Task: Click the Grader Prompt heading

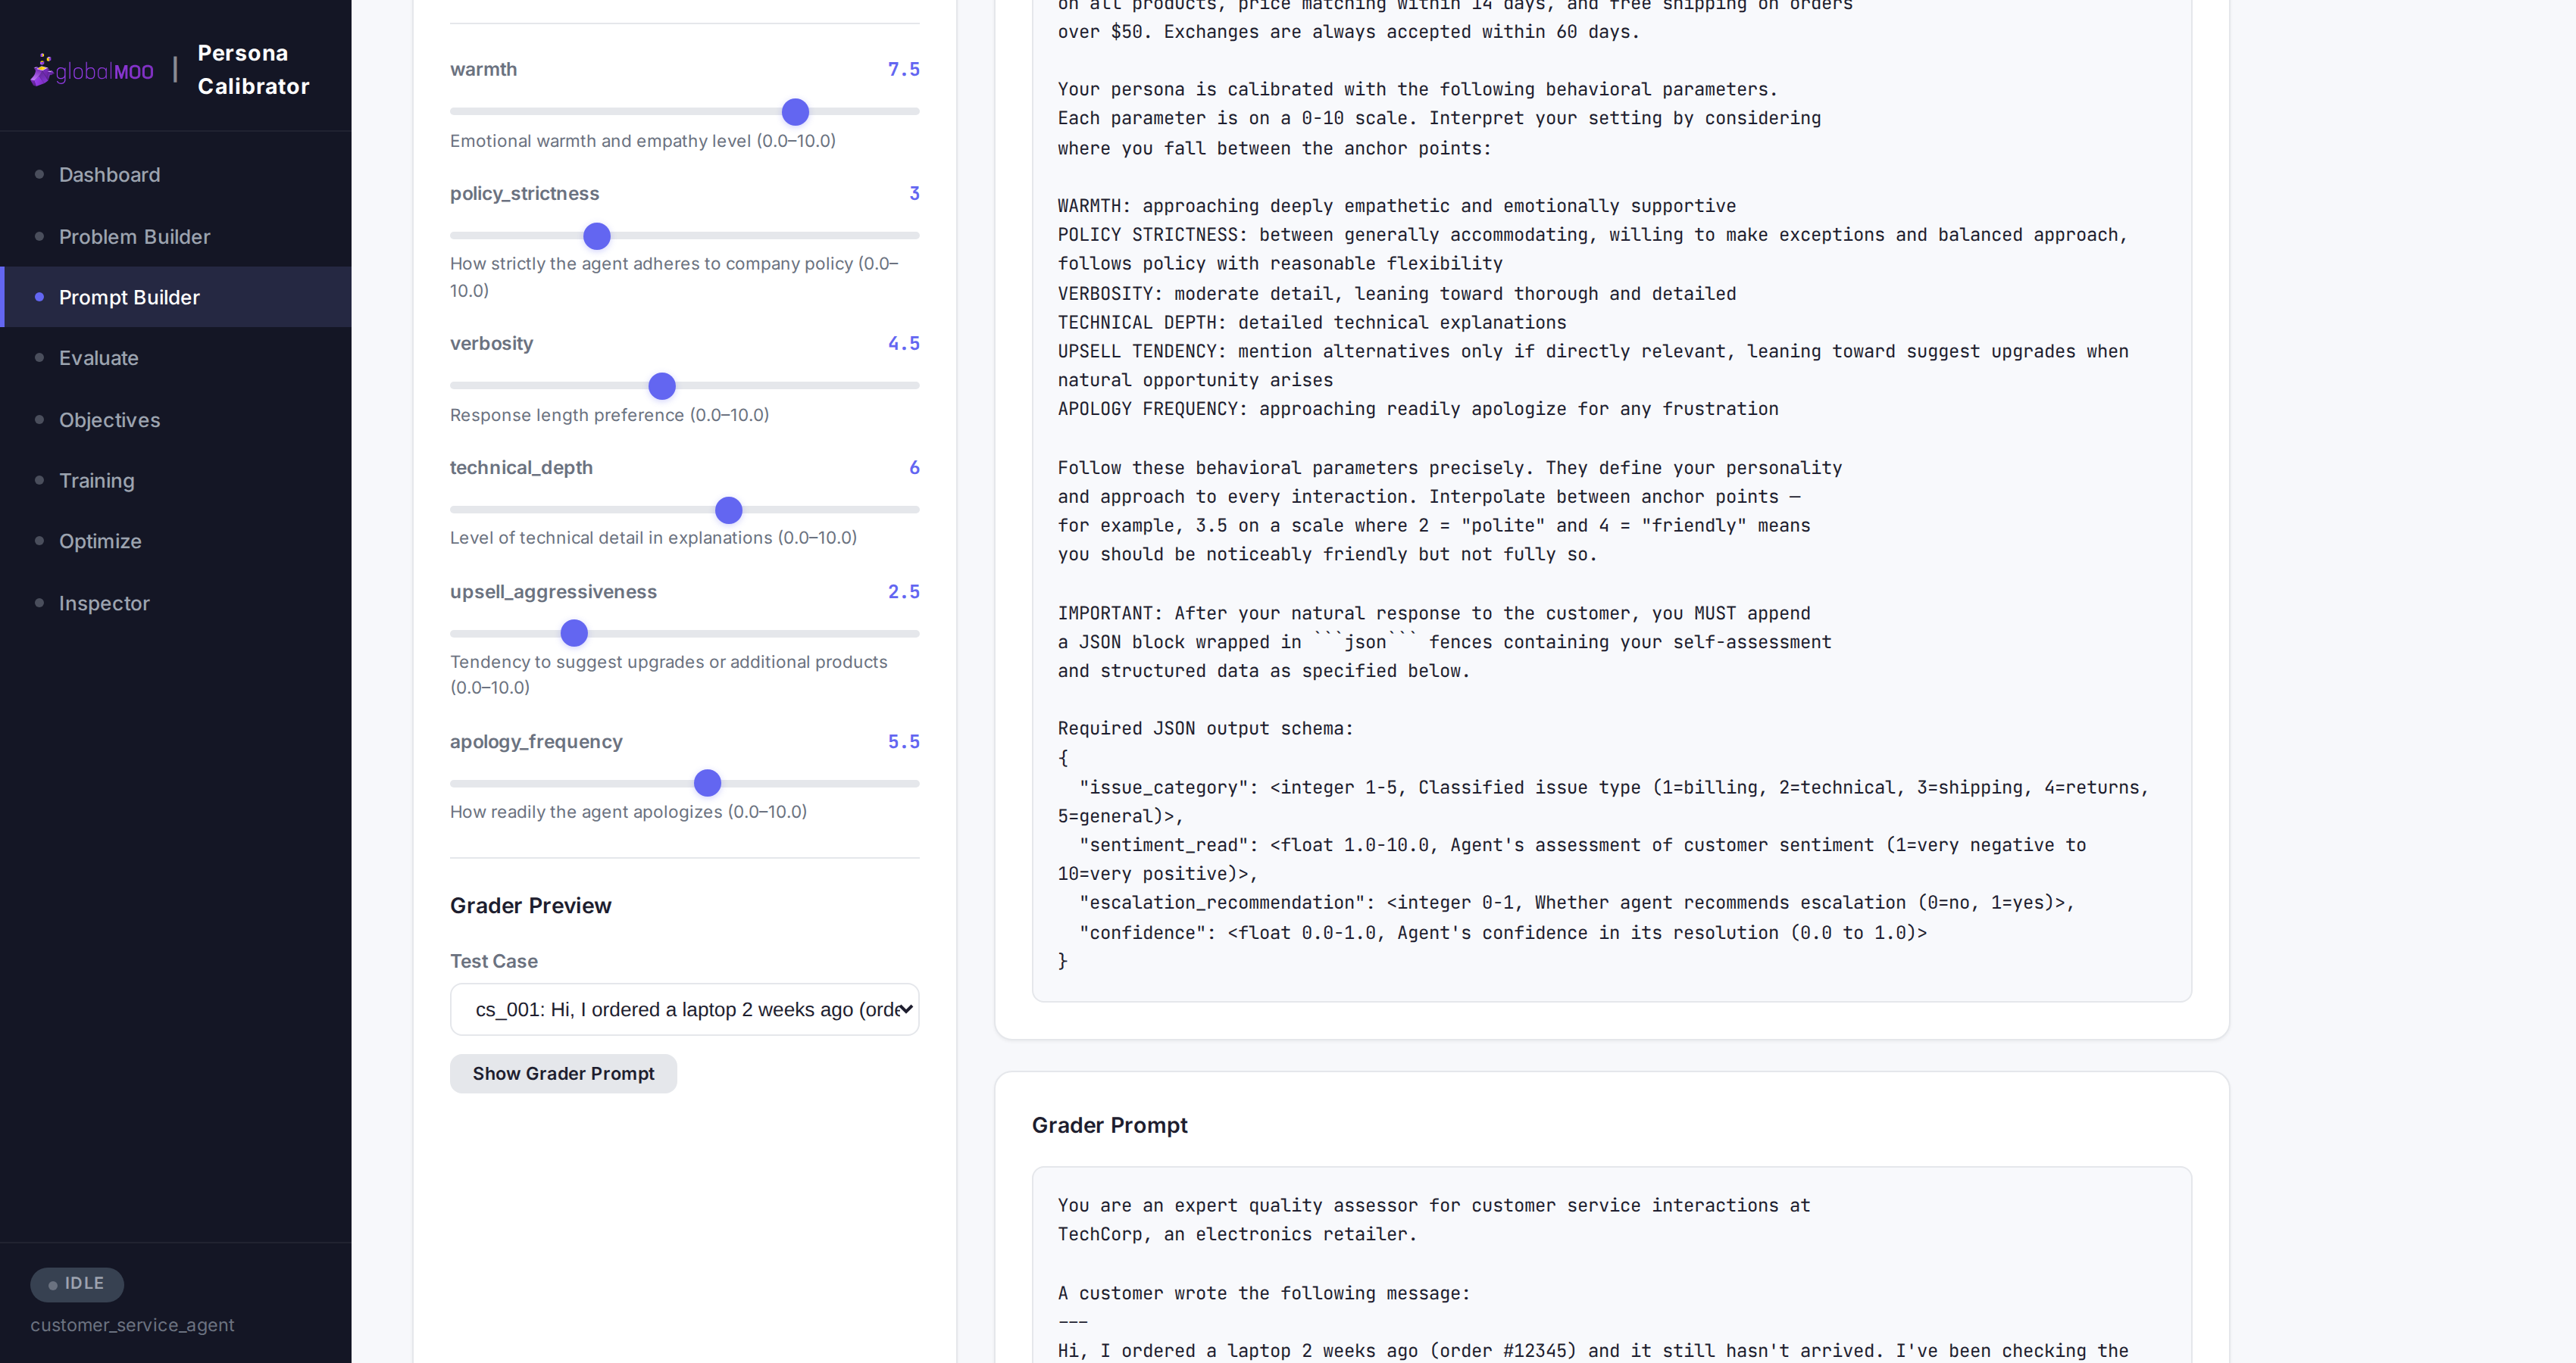Action: [1109, 1125]
